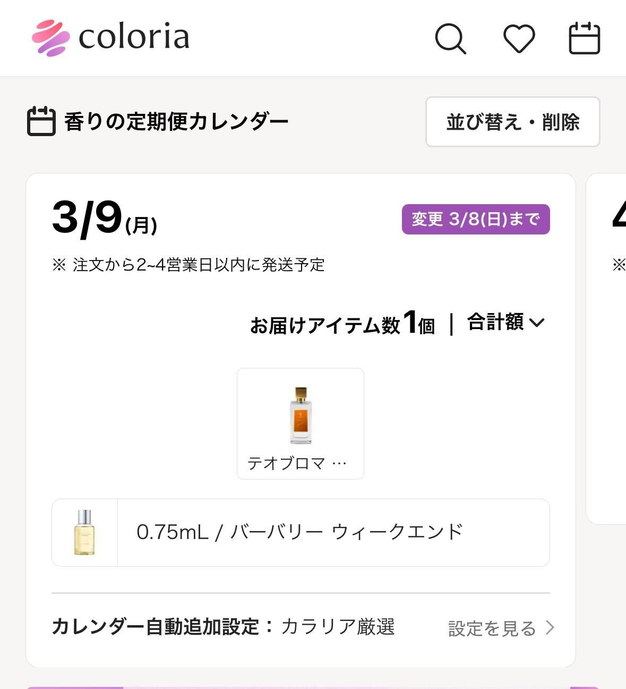Click the 香りの定期便カレンダー page title
The height and width of the screenshot is (689, 626).
[x=176, y=122]
